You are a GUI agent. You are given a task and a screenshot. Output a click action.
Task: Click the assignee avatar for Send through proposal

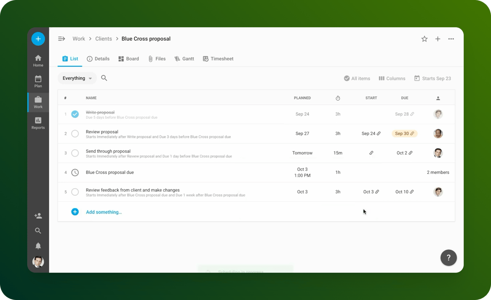pyautogui.click(x=438, y=153)
